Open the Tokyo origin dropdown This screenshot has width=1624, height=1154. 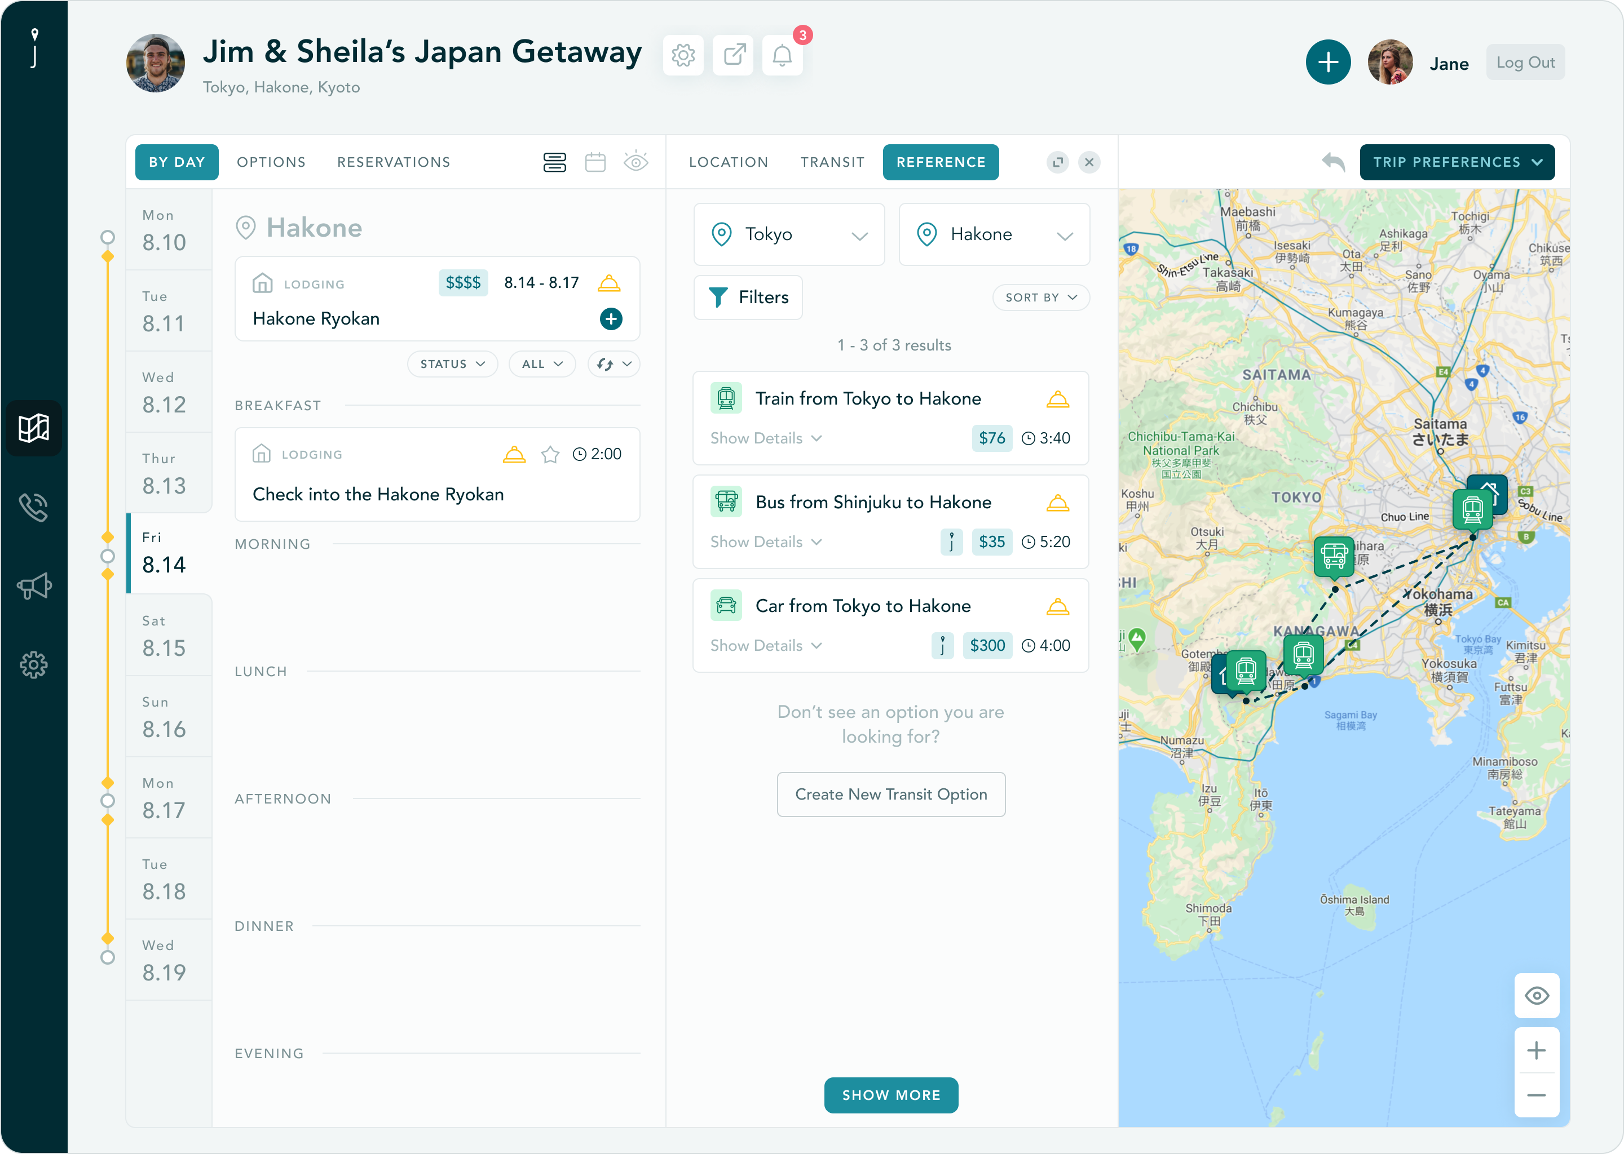click(x=788, y=234)
